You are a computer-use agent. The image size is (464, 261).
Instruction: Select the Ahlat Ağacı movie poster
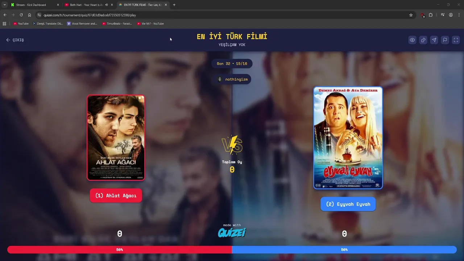point(116,138)
